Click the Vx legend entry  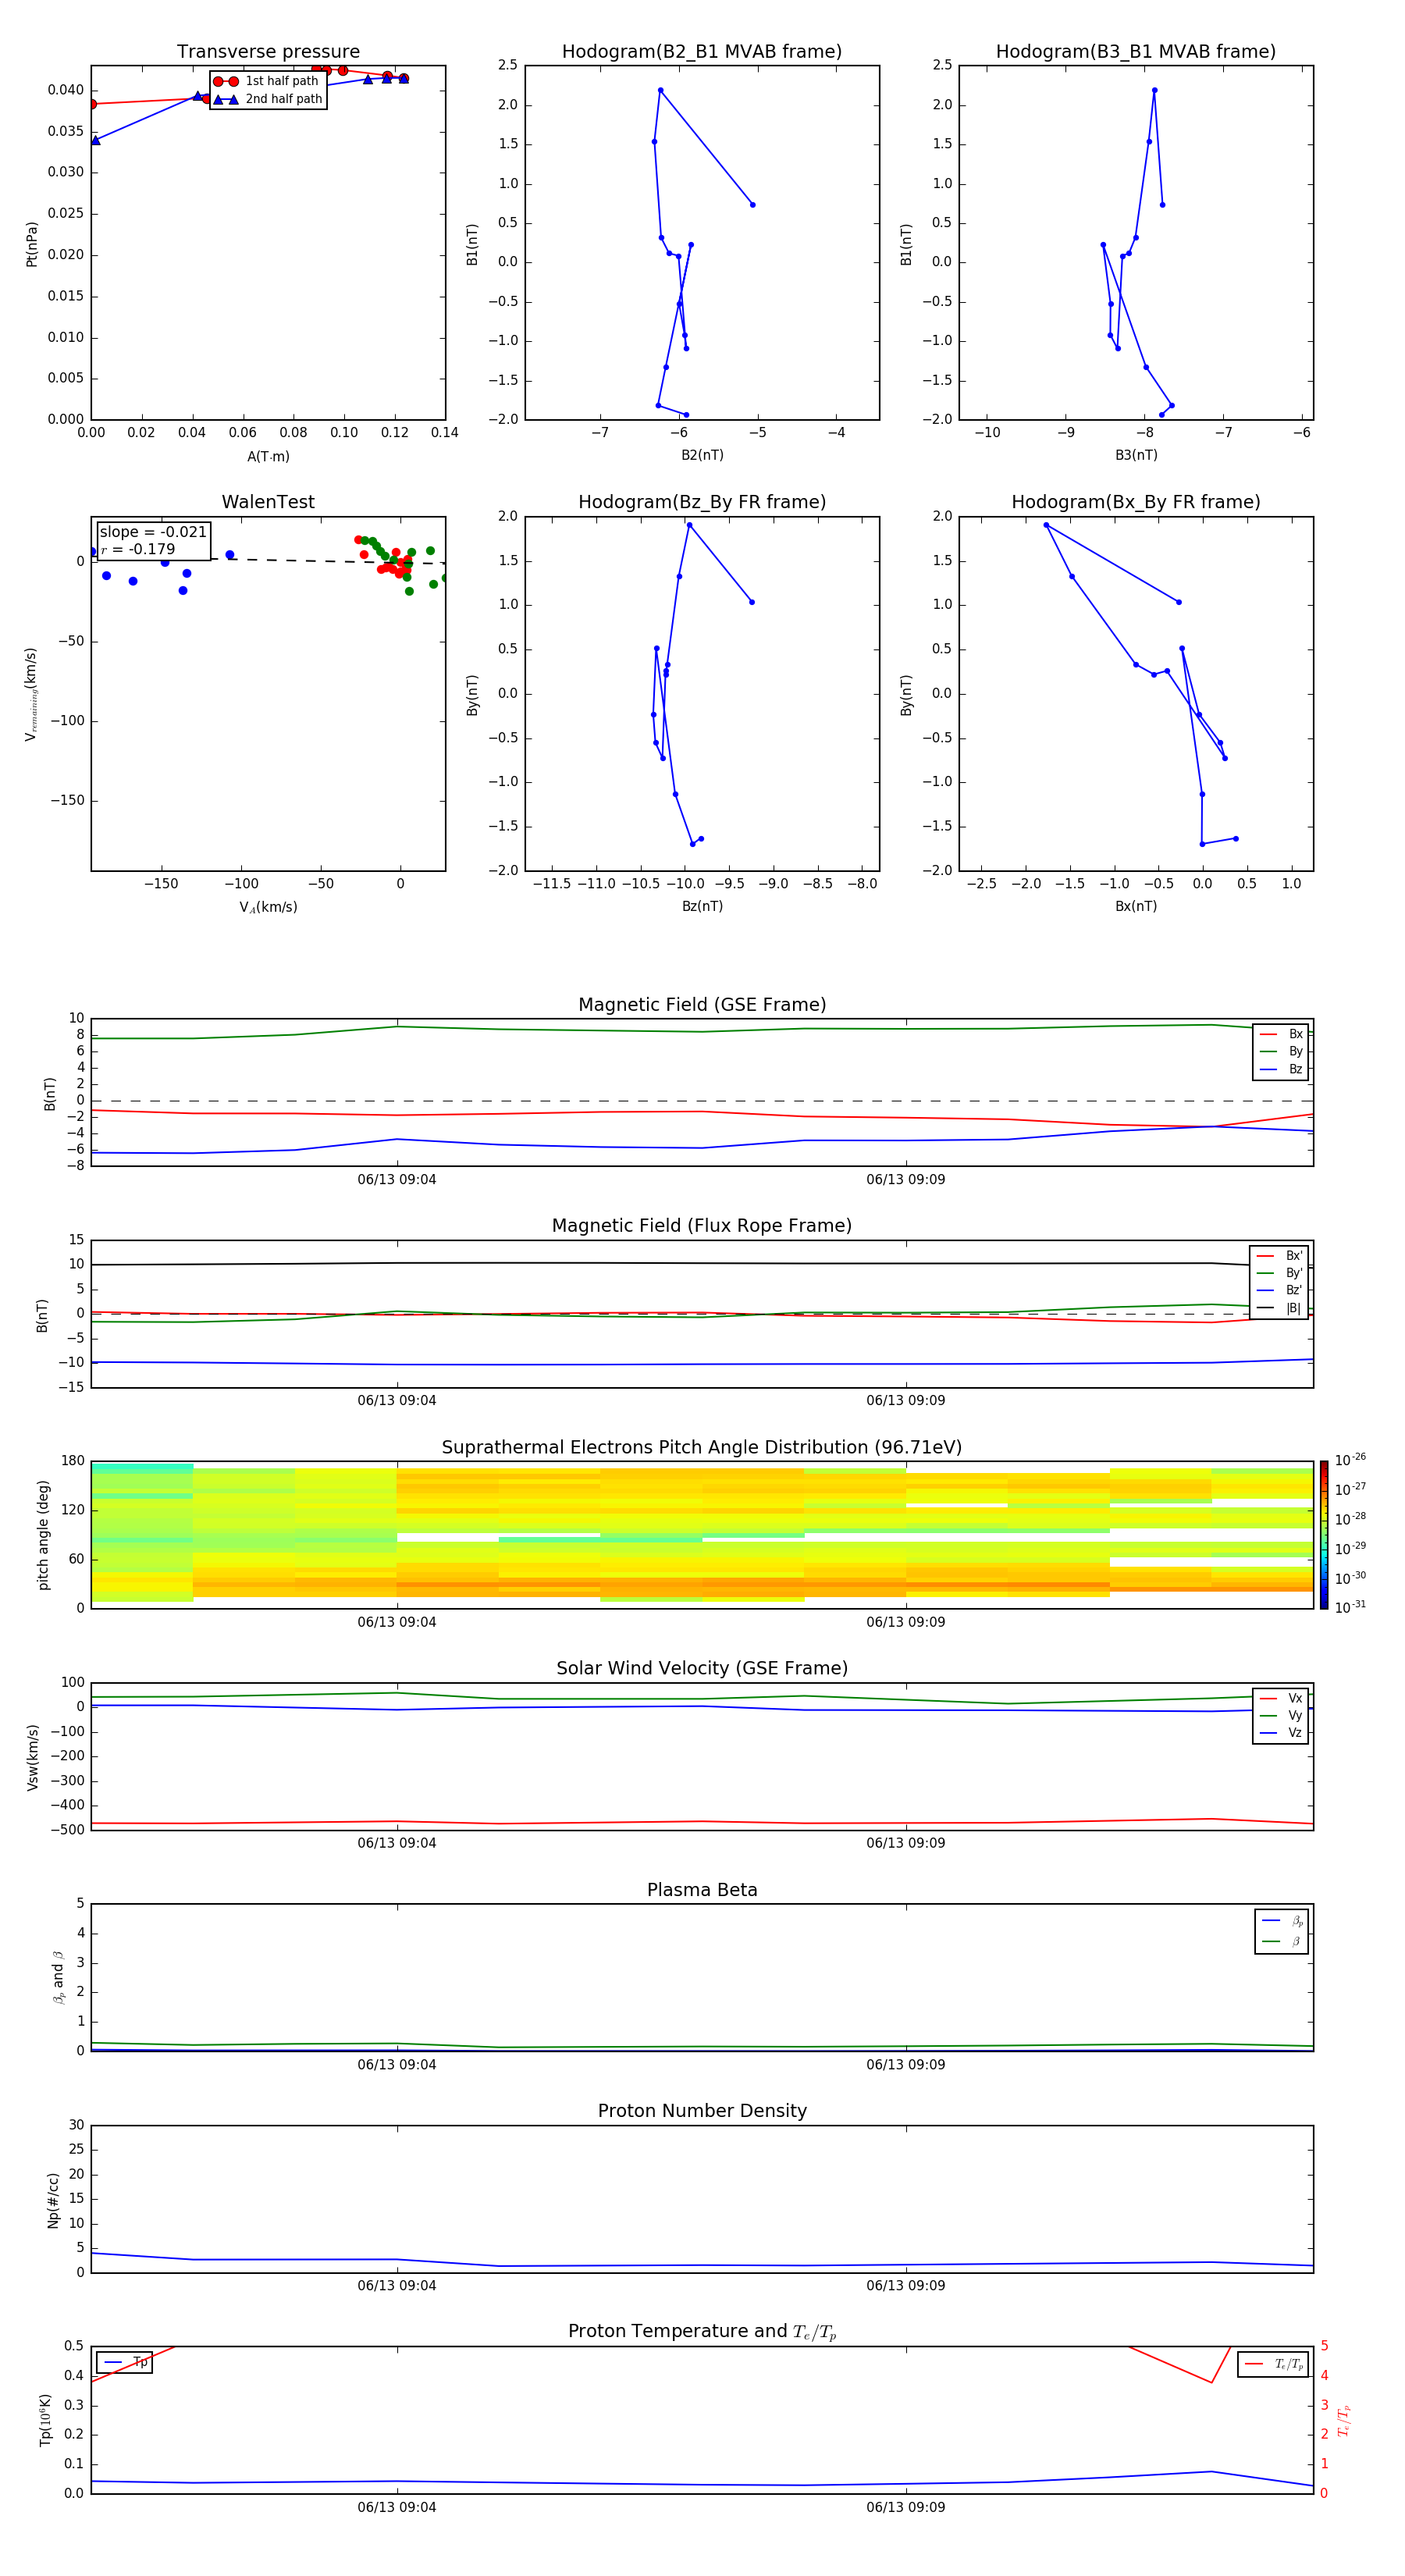1281,1698
